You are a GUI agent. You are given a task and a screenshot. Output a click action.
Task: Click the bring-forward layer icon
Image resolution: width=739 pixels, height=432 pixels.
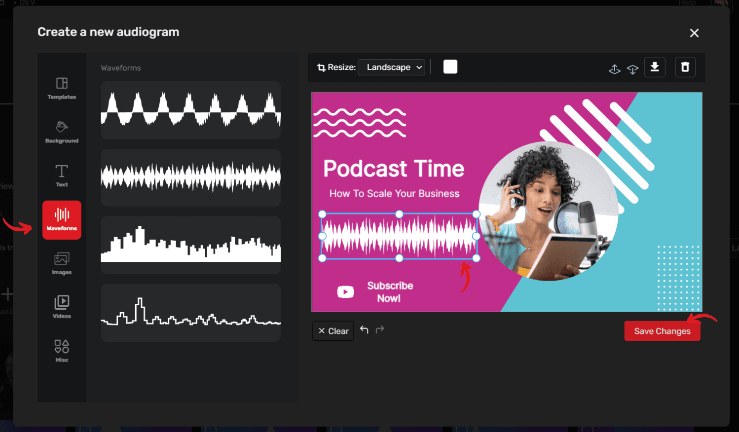[x=615, y=70]
